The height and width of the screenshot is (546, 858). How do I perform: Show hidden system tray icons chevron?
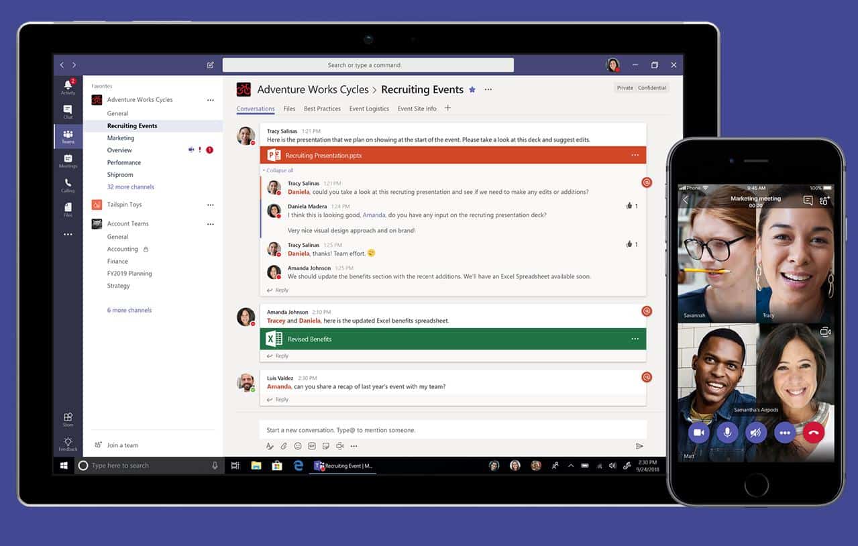tap(571, 466)
